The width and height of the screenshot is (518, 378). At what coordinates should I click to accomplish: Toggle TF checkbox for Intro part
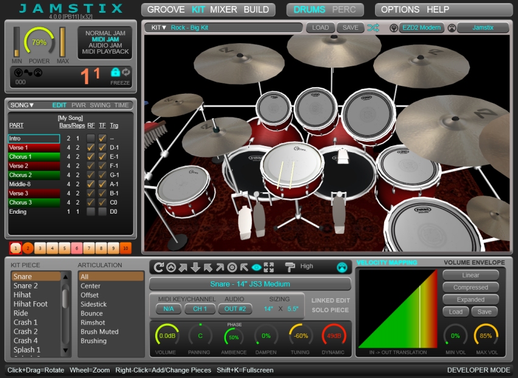(102, 138)
